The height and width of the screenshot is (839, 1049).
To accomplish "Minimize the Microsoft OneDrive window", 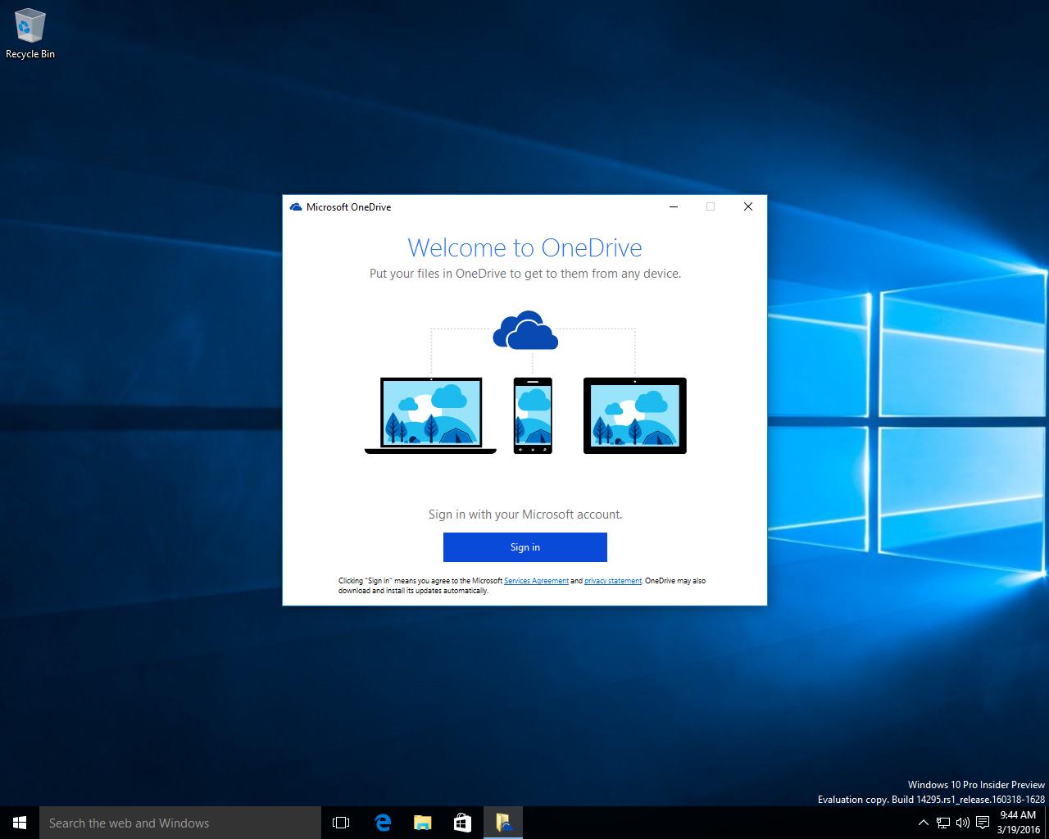I will [674, 207].
